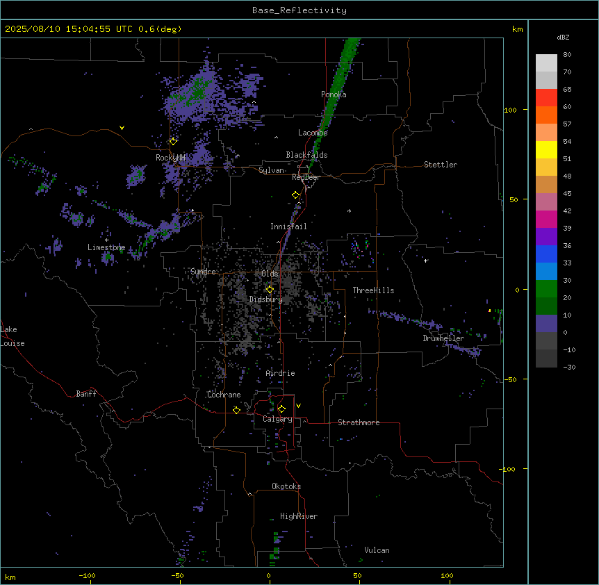Click the Blackfalds town label

click(x=306, y=155)
